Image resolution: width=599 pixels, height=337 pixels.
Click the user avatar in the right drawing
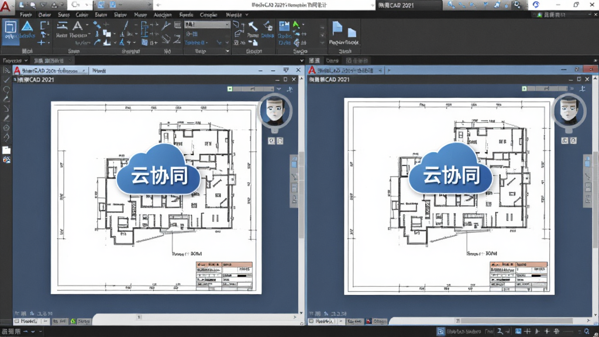[569, 111]
